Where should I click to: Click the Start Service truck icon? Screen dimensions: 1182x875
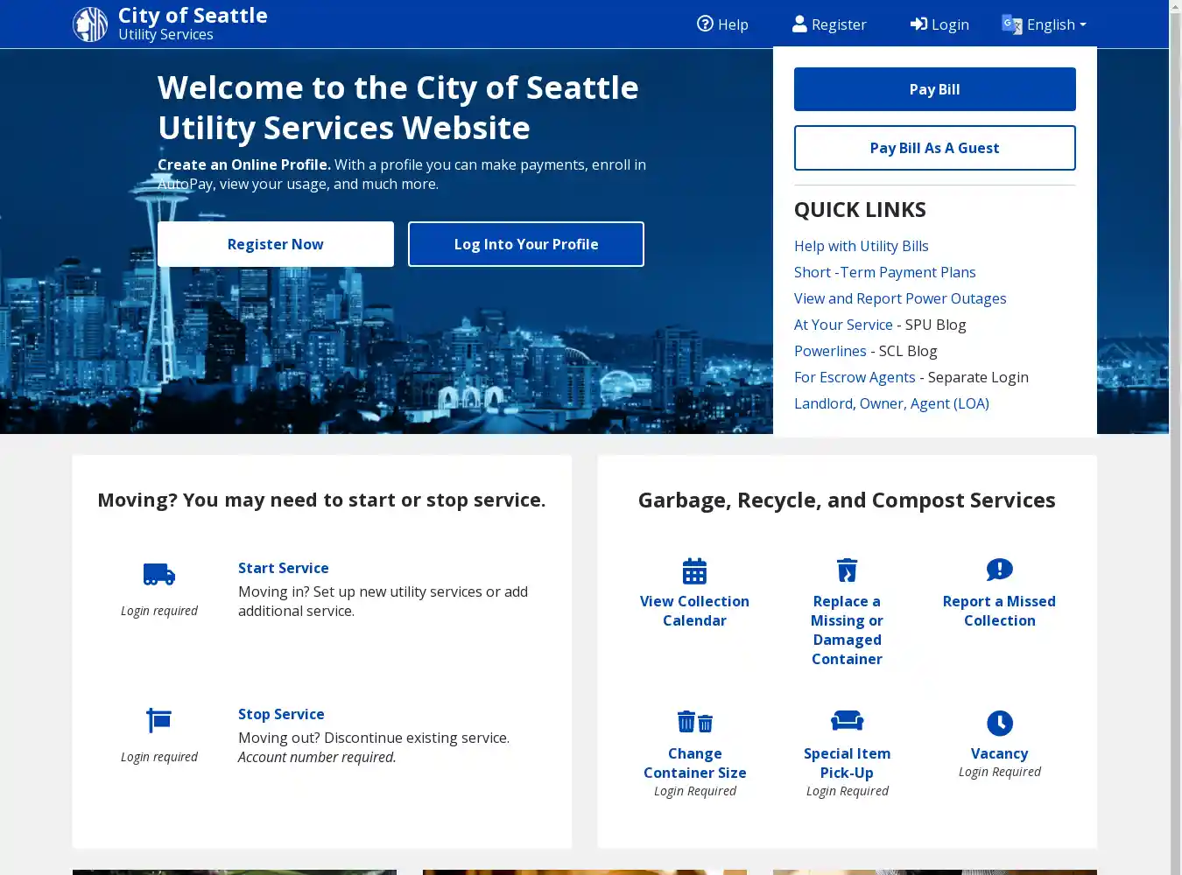(x=159, y=575)
